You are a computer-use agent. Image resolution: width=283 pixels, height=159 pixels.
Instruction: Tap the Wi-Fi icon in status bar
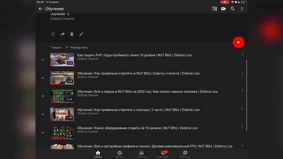coord(233,2)
